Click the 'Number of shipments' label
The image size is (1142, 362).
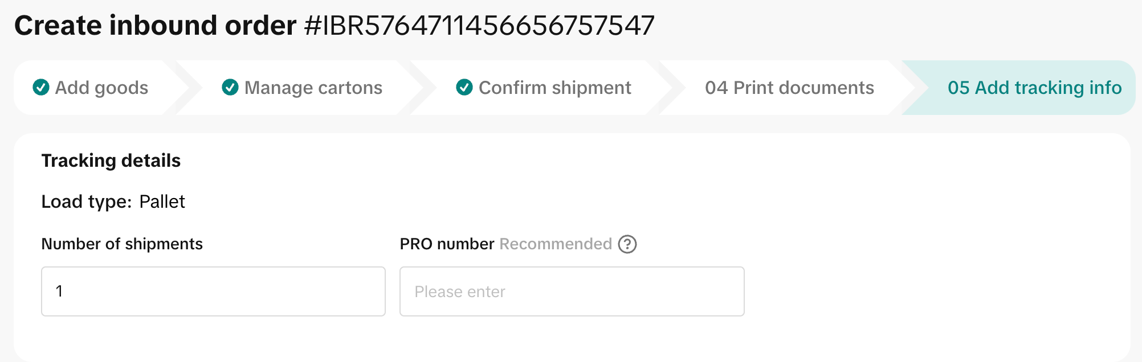pos(122,244)
